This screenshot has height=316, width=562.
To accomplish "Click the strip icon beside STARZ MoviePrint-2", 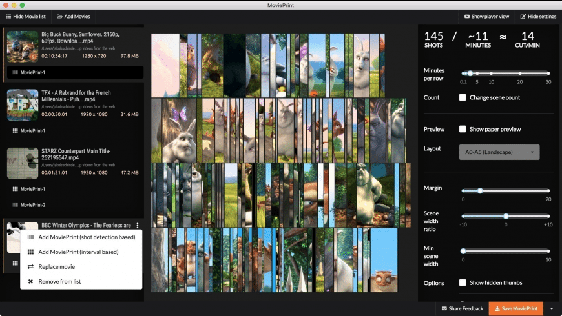I will click(x=15, y=205).
